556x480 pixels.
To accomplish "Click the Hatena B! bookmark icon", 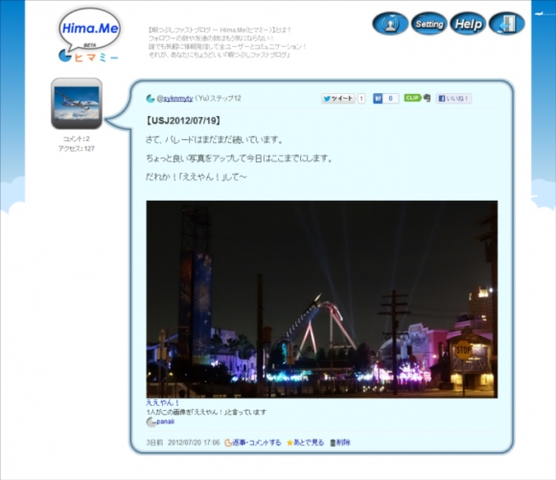I will point(378,98).
